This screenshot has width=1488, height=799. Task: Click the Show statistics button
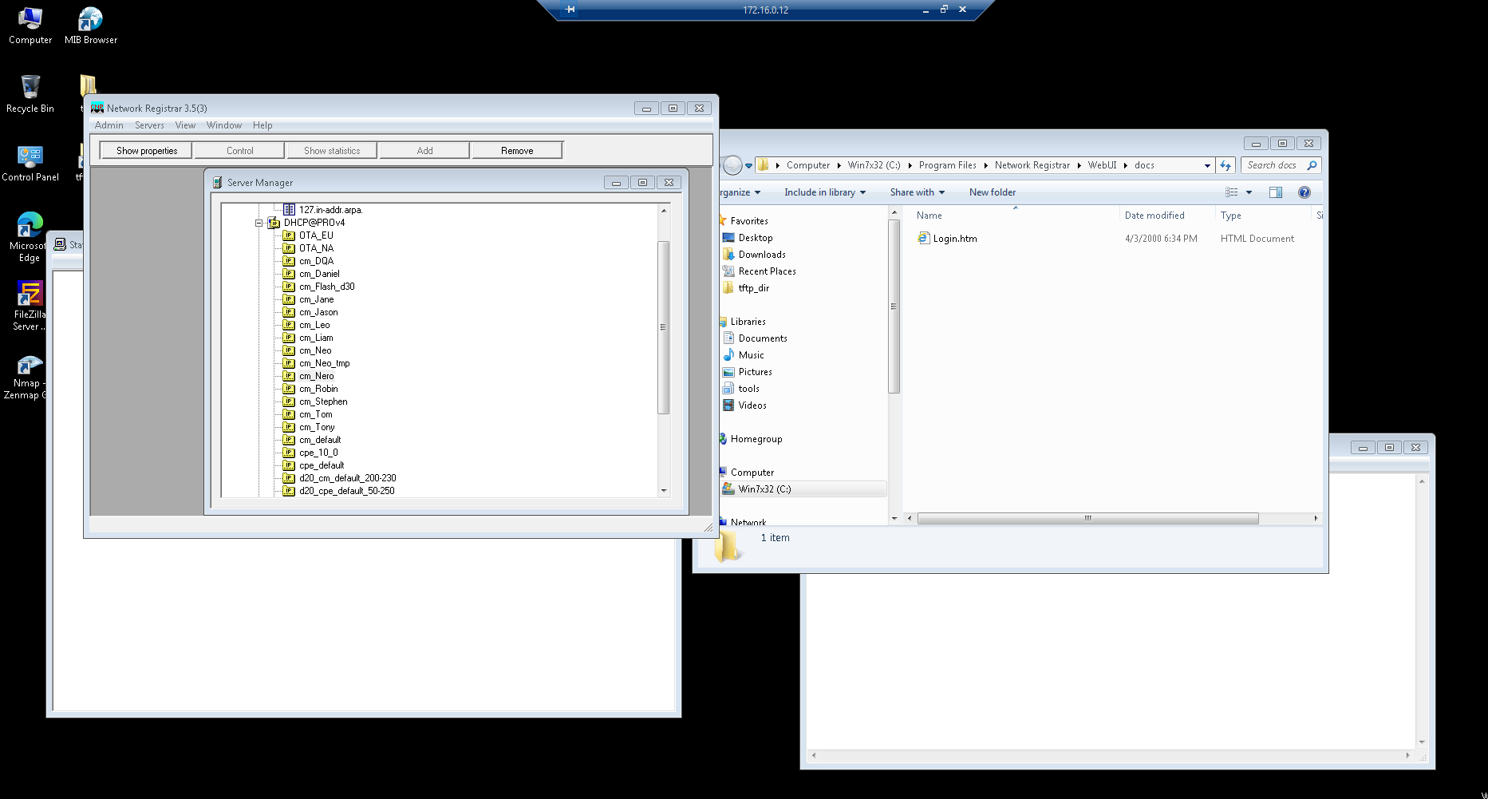tap(332, 151)
